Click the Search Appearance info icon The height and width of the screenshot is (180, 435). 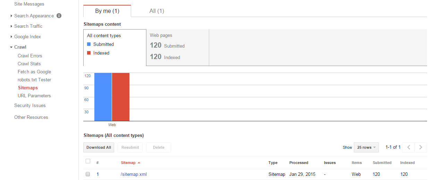[59, 16]
